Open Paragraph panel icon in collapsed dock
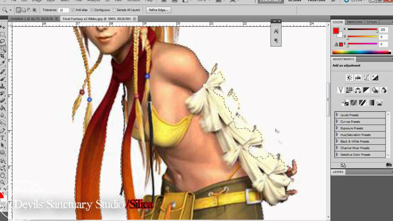 point(276,41)
